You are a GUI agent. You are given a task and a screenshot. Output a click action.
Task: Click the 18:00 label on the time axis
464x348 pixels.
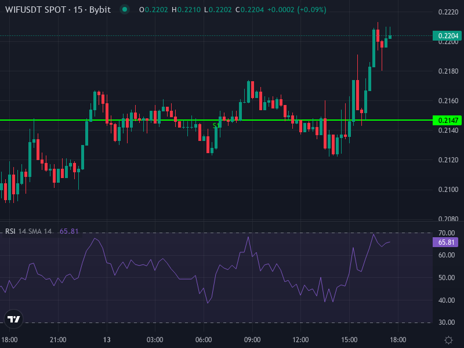click(x=12, y=338)
